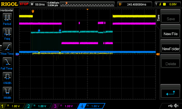The width and height of the screenshot is (182, 109).
Task: Open horizontal timebase 50.0ms setting
Action: point(40,5)
